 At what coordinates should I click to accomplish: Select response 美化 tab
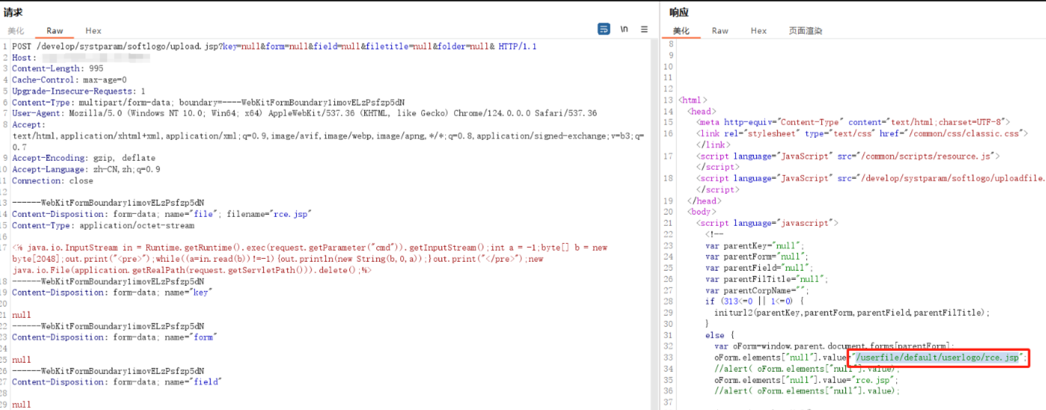click(x=680, y=31)
